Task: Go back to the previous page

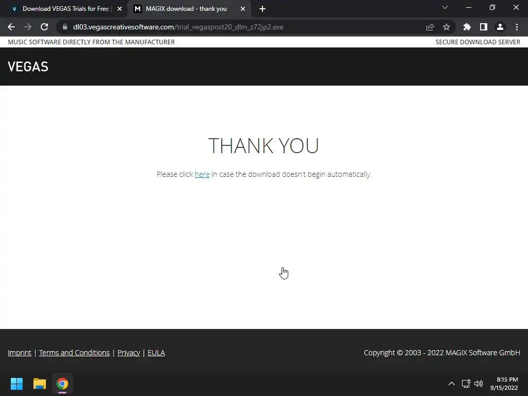Action: [x=11, y=27]
